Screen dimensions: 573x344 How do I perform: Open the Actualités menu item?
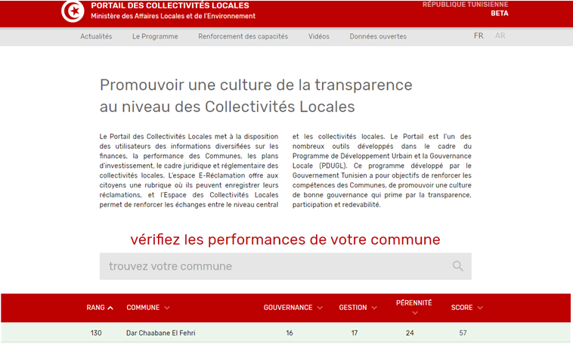[96, 36]
